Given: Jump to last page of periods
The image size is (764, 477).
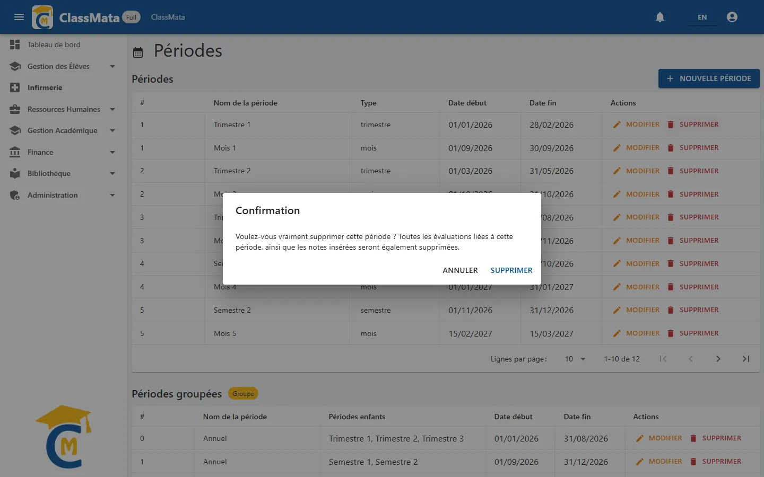Looking at the screenshot, I should point(746,359).
